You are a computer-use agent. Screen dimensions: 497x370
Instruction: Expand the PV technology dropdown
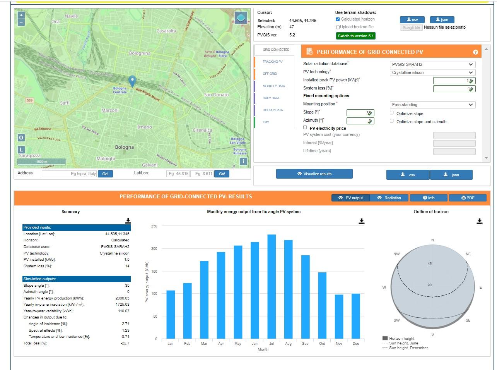pos(433,72)
